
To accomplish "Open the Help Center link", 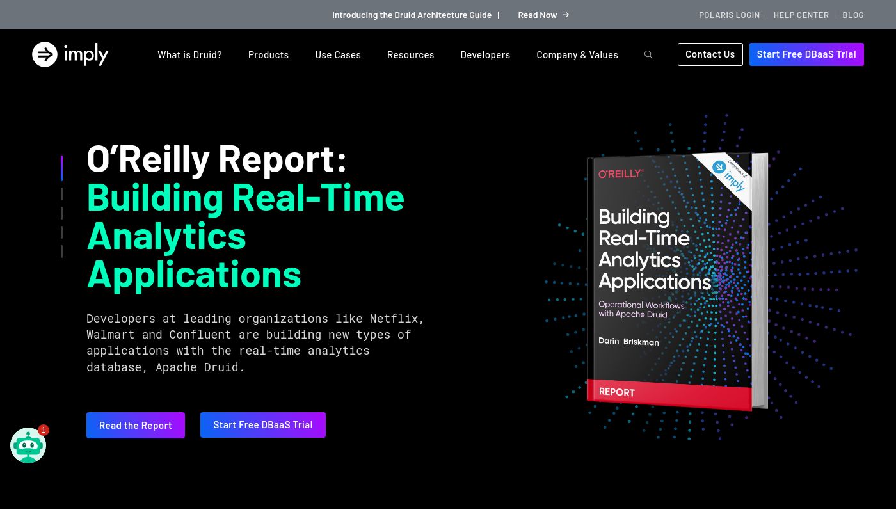I will [x=801, y=15].
